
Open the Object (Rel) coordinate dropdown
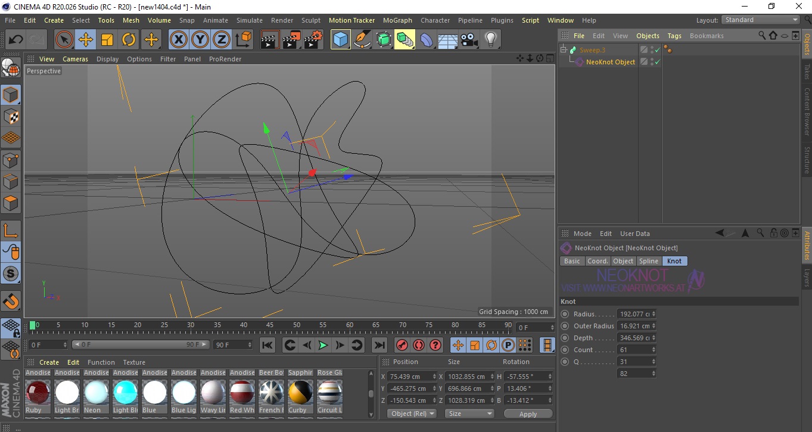(x=412, y=414)
